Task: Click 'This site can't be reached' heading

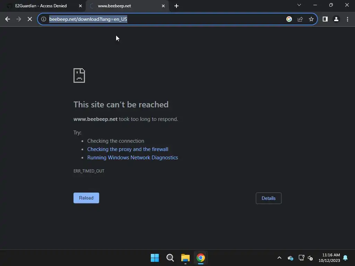Action: [x=121, y=105]
